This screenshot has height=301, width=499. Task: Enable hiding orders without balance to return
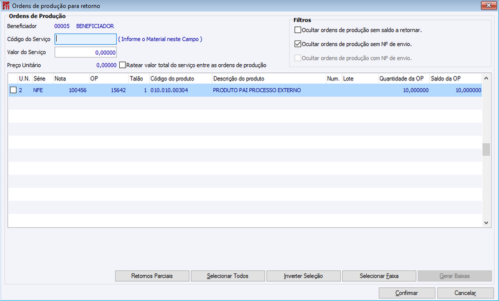click(x=298, y=30)
